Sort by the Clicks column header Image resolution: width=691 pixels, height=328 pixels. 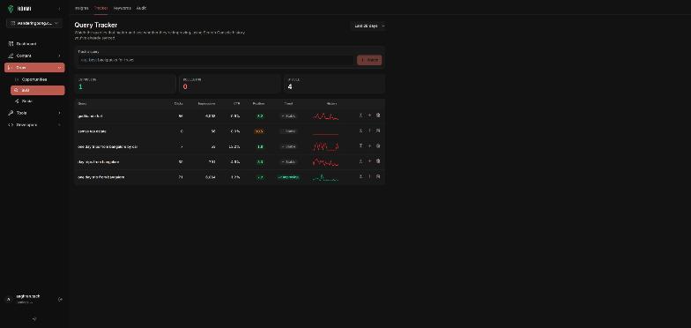pos(178,104)
